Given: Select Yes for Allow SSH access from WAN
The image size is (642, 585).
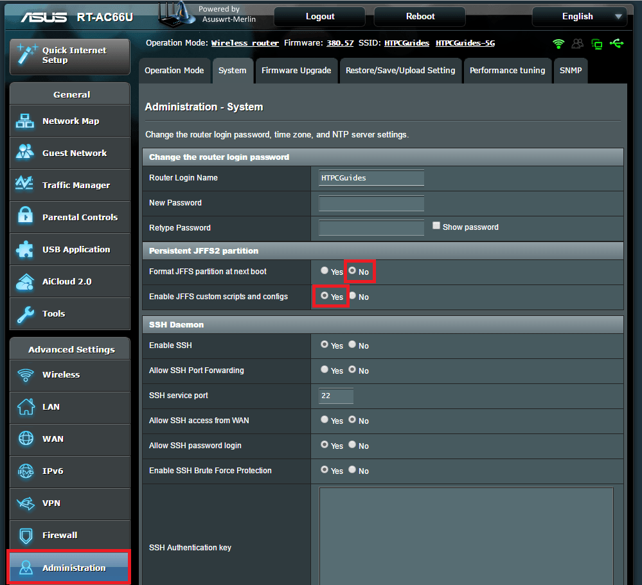Looking at the screenshot, I should click(x=325, y=420).
